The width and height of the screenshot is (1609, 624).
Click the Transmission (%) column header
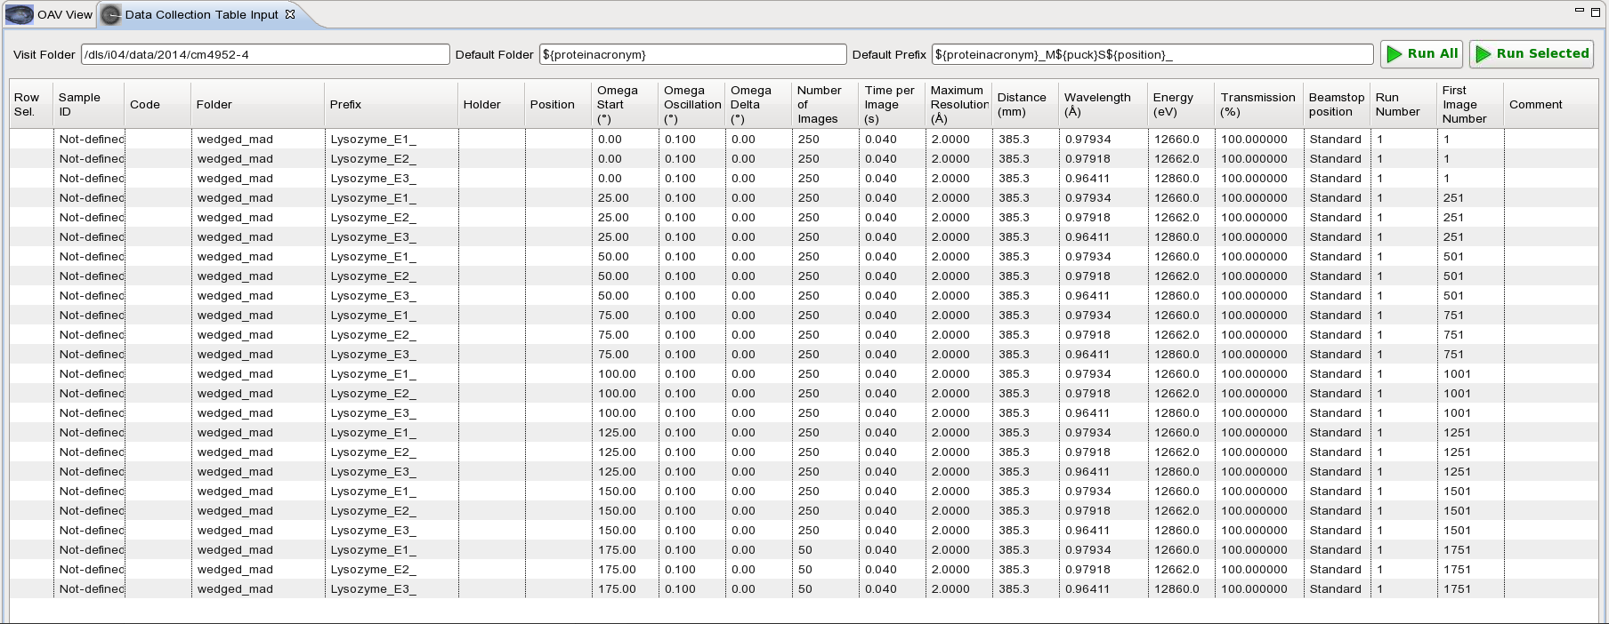tap(1259, 105)
